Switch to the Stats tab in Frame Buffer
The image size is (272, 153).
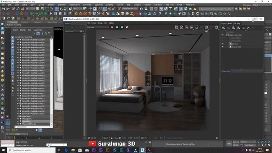[x=230, y=23]
